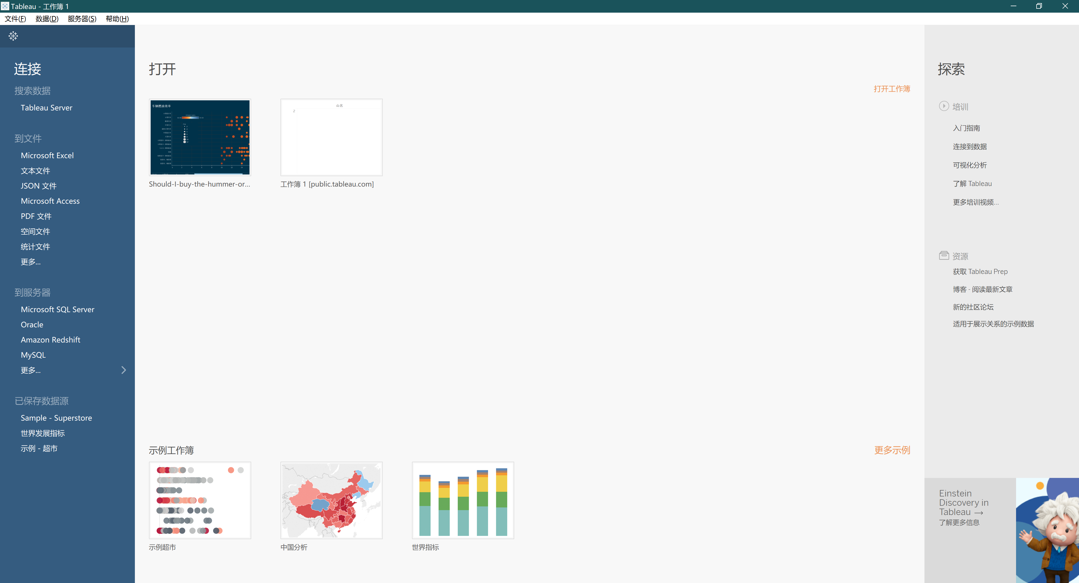This screenshot has height=583, width=1079.
Task: Connect to Oracle server
Action: pos(32,325)
